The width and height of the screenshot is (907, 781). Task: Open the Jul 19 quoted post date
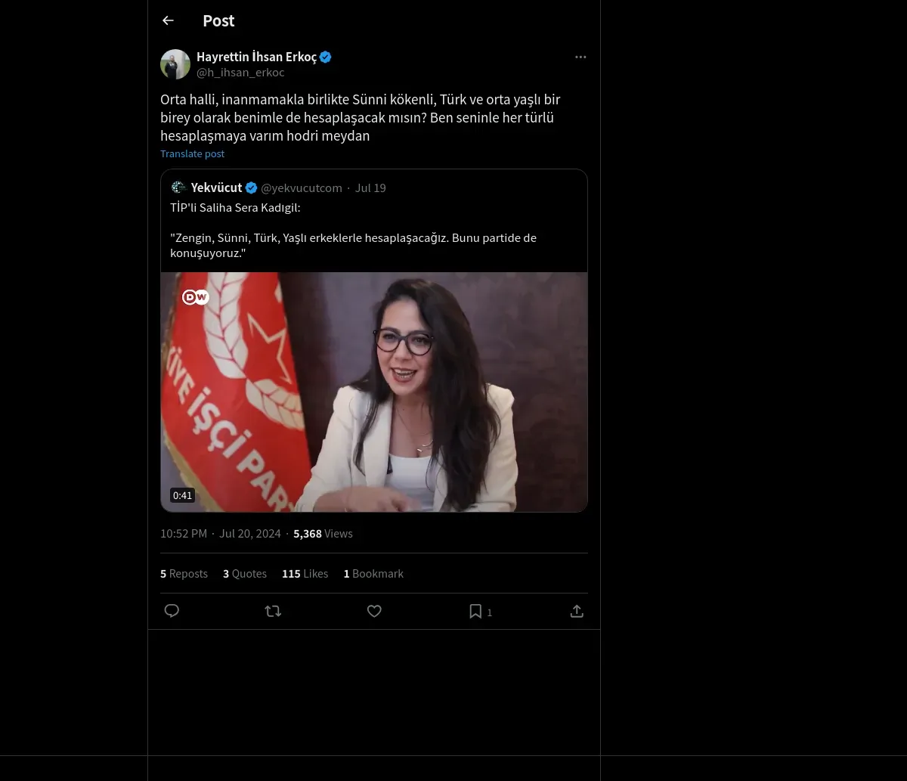(x=370, y=188)
